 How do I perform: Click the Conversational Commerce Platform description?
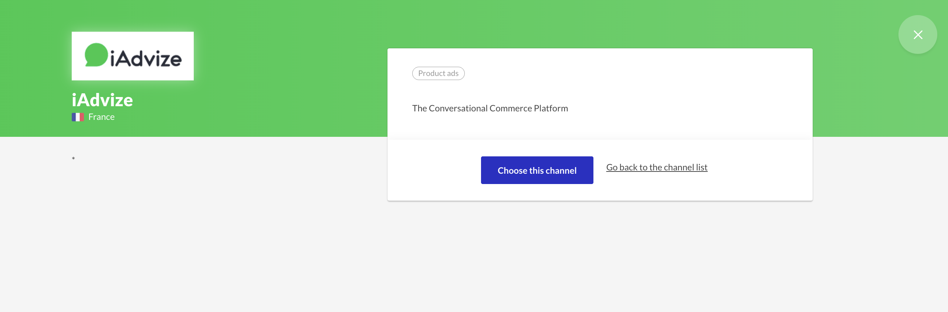[x=490, y=108]
